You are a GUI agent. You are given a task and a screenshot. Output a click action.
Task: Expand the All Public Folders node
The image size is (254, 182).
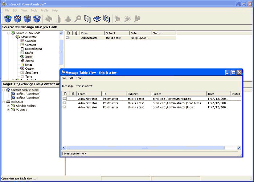pos(8,106)
